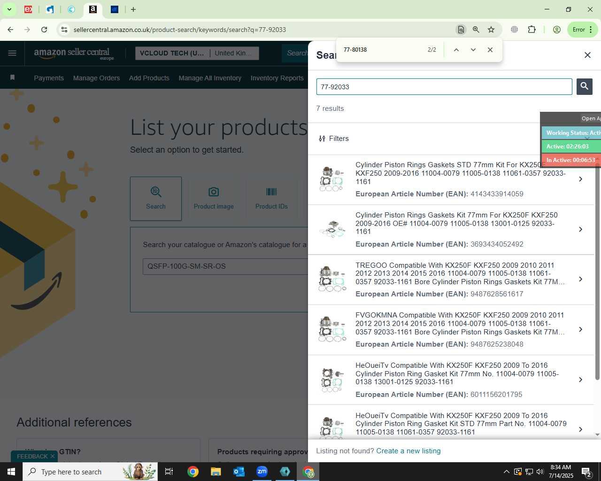Open Add Products menu

click(149, 78)
